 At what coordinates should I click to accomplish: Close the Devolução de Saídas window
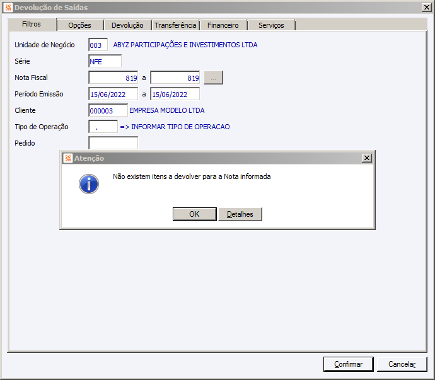pos(426,8)
